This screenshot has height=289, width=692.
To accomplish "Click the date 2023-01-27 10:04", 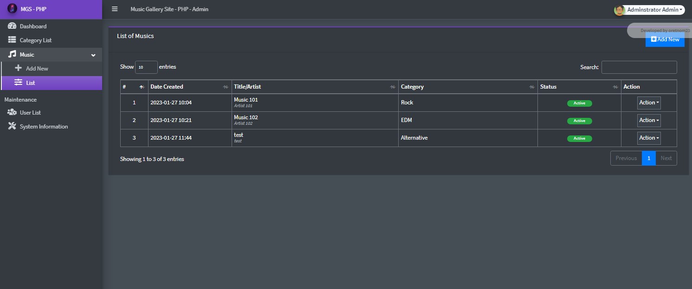I will [171, 103].
